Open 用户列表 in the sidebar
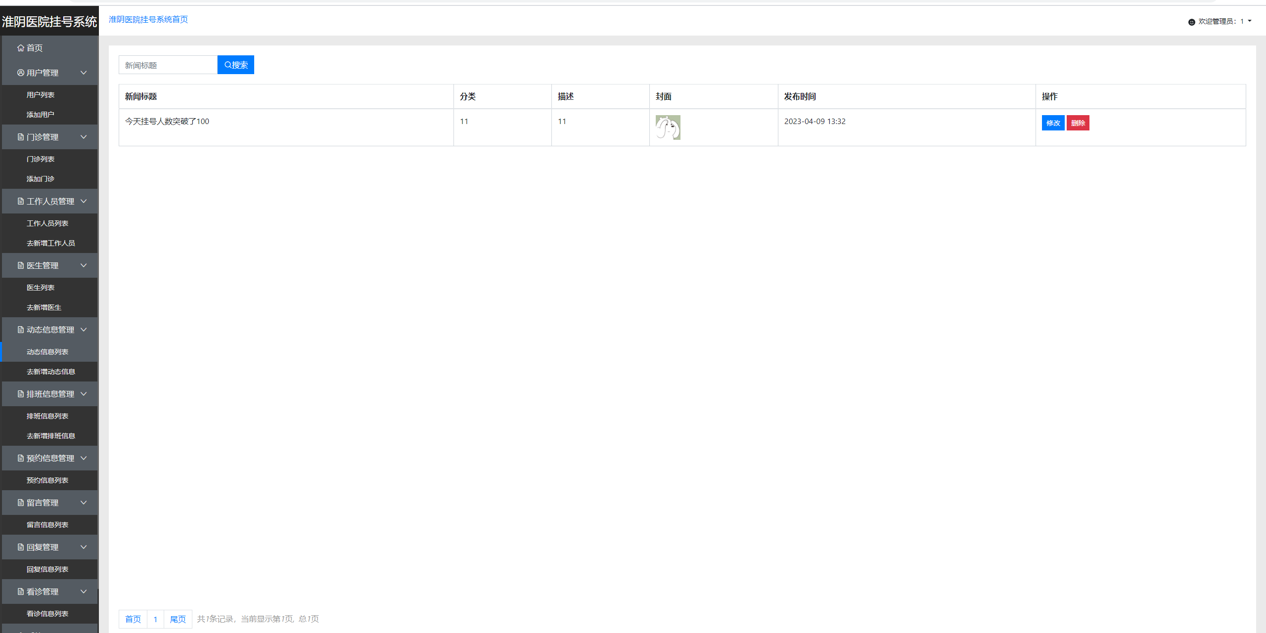 coord(41,95)
